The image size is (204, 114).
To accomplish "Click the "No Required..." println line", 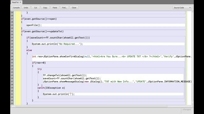I will pos(57,44).
